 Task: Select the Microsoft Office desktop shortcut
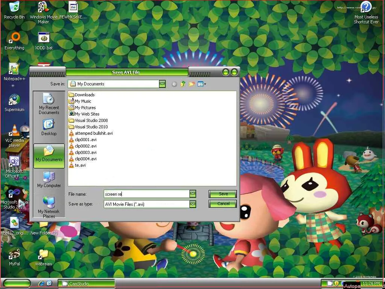[14, 167]
